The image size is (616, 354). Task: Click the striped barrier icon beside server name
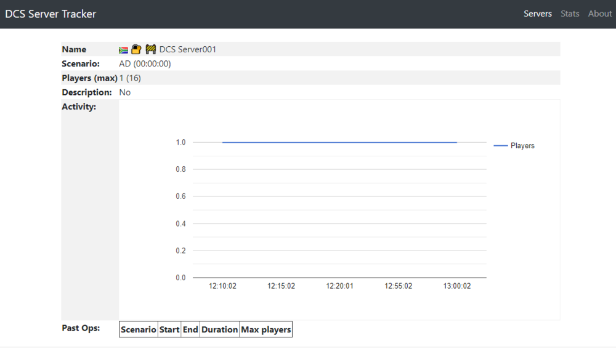pyautogui.click(x=150, y=49)
